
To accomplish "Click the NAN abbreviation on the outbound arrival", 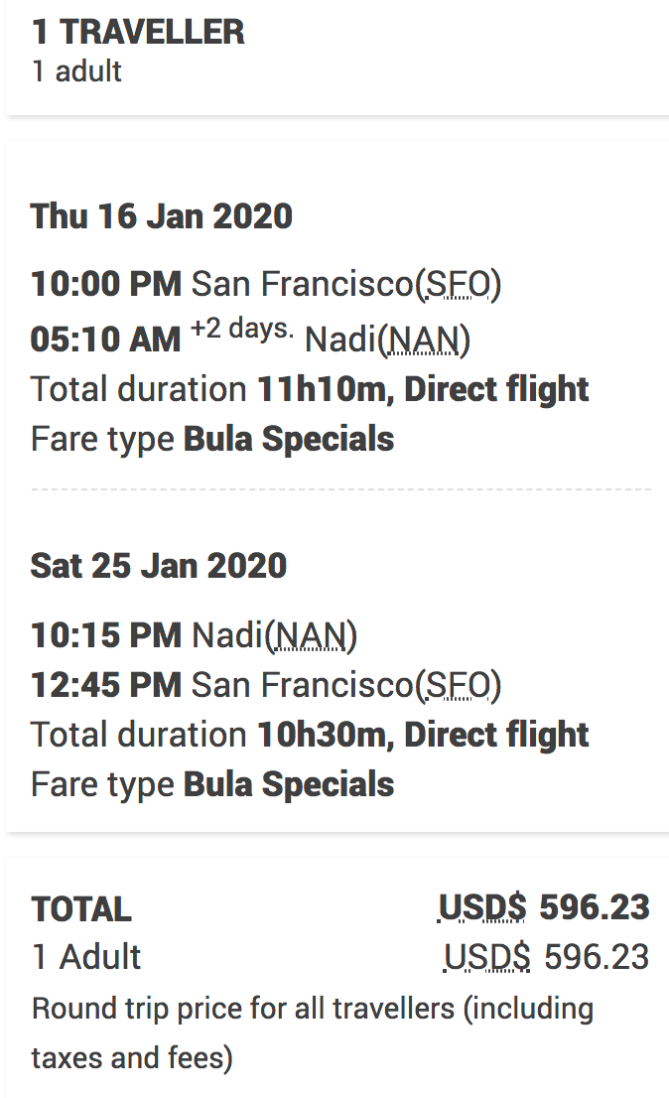I will pos(425,341).
